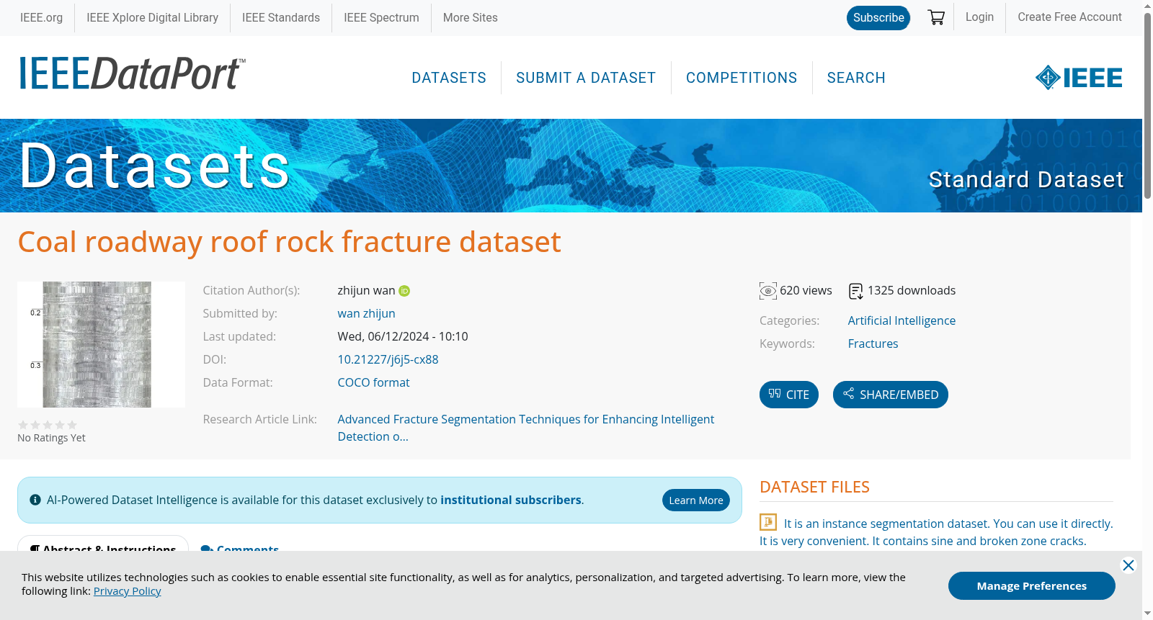Click the Manage Preferences button
Screen dimensions: 1153x620
(1032, 586)
